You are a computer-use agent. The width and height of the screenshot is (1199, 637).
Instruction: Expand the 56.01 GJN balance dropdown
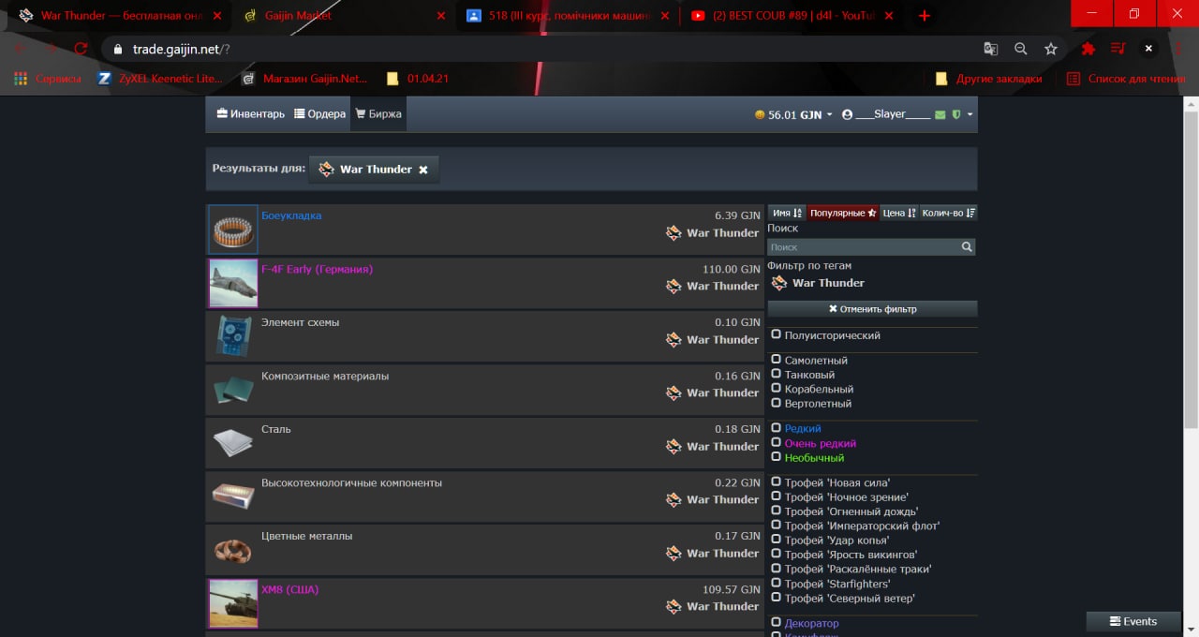793,114
